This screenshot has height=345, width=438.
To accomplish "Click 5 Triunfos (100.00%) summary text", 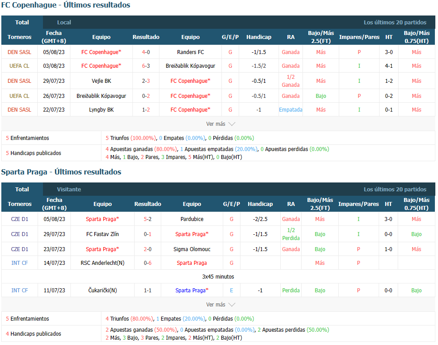I will tap(131, 138).
